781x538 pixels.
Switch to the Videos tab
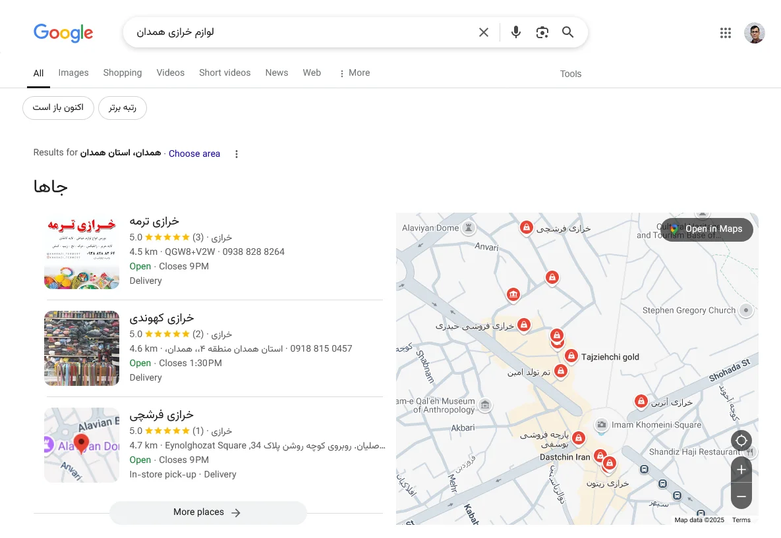(x=170, y=72)
